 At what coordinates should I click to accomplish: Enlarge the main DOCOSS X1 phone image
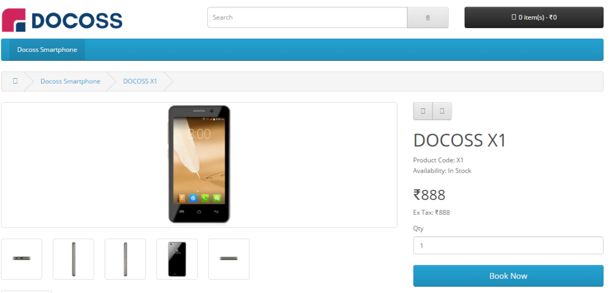pos(199,165)
